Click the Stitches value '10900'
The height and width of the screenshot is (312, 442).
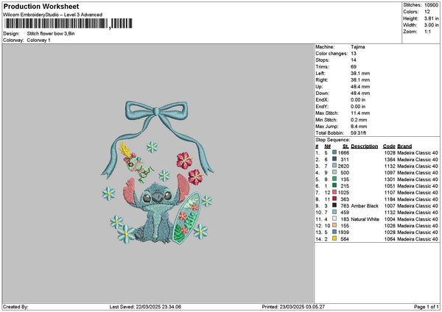431,5
